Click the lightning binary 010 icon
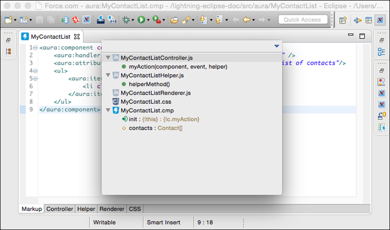390x230 pixels. pyautogui.click(x=112, y=19)
